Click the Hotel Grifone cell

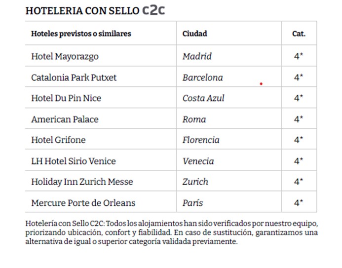tap(58, 140)
